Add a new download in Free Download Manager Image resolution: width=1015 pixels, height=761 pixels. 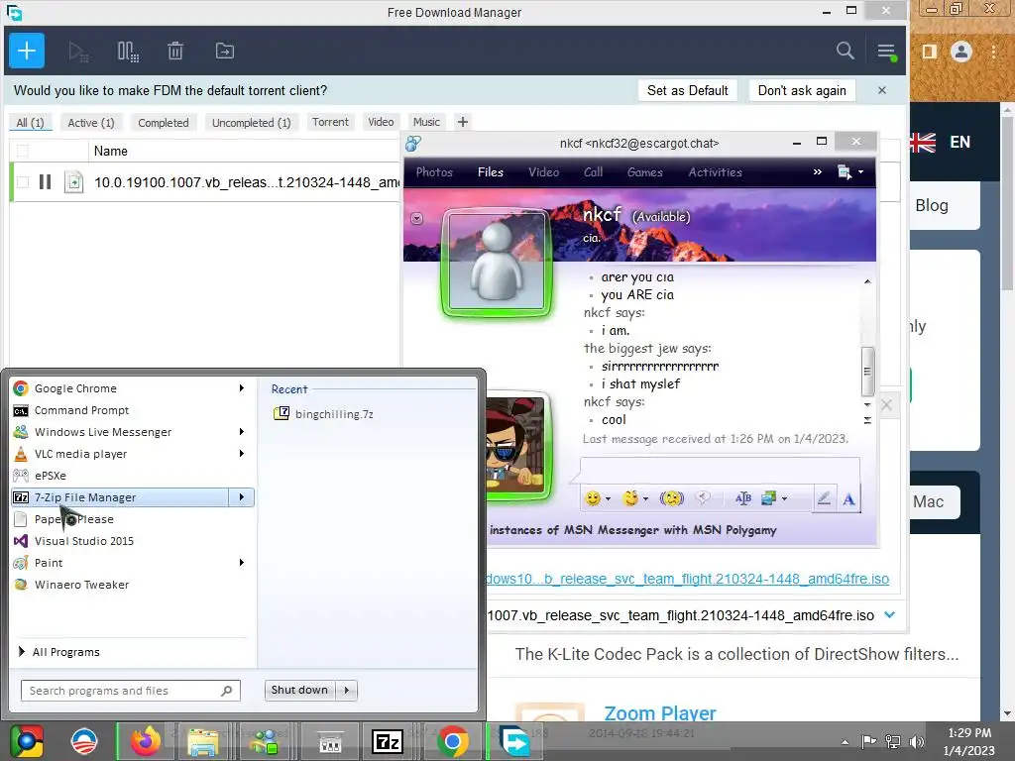click(27, 51)
